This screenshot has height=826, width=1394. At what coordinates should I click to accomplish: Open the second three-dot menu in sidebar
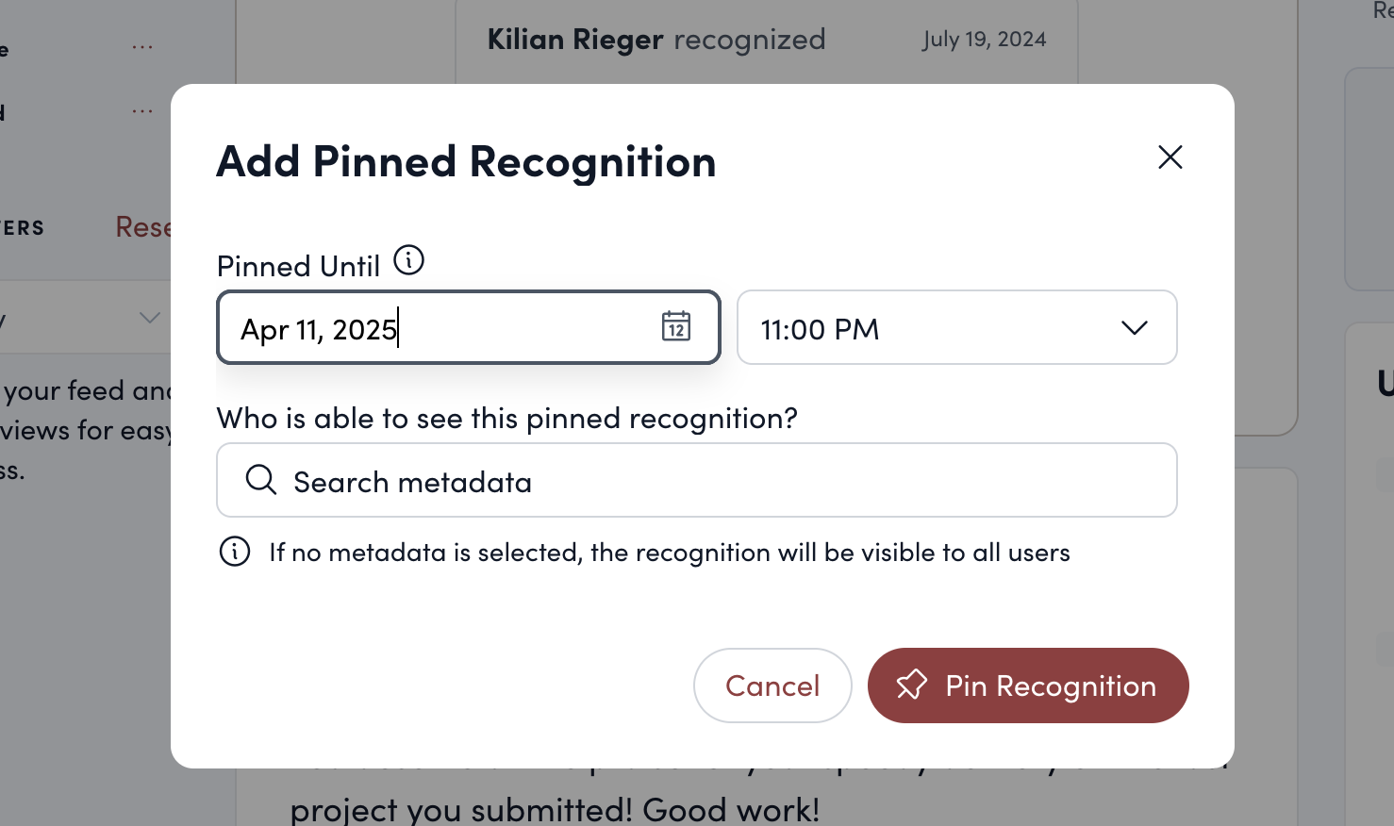[142, 111]
